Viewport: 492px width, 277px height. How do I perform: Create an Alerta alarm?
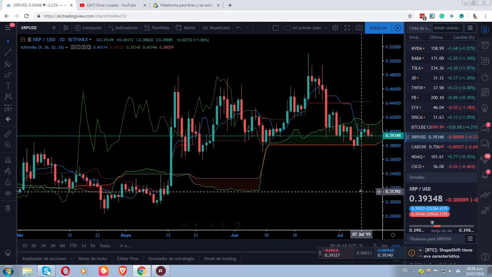pyautogui.click(x=186, y=28)
